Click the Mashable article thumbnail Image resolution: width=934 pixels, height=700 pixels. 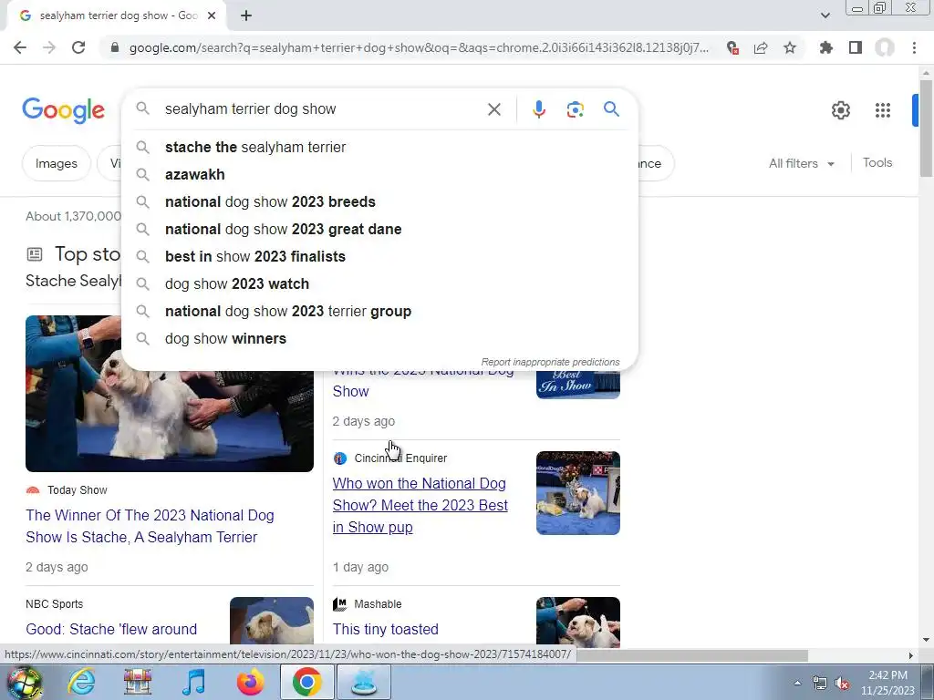click(x=577, y=621)
